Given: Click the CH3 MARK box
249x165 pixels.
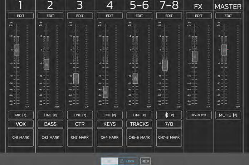Looking at the screenshot, I should (80, 138).
